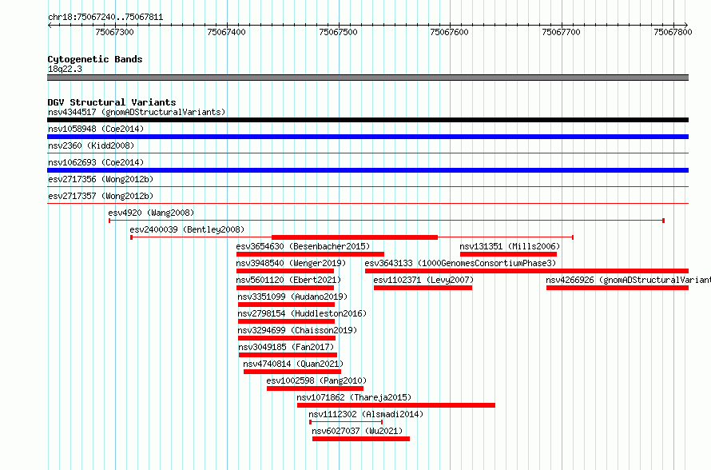The width and height of the screenshot is (711, 470).
Task: Click thick red segment of esv2400039
Action: coord(355,237)
